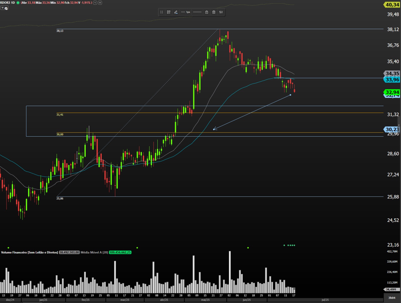Click the 452,79M volume axis label
401x303 pixels.
(392, 252)
